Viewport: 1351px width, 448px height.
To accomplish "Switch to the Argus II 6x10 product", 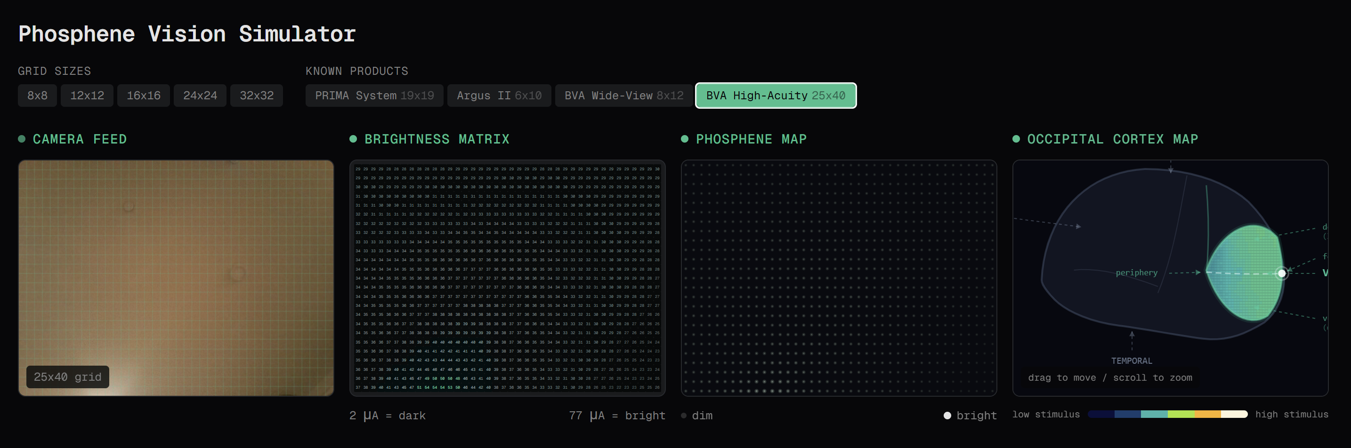I will click(498, 96).
